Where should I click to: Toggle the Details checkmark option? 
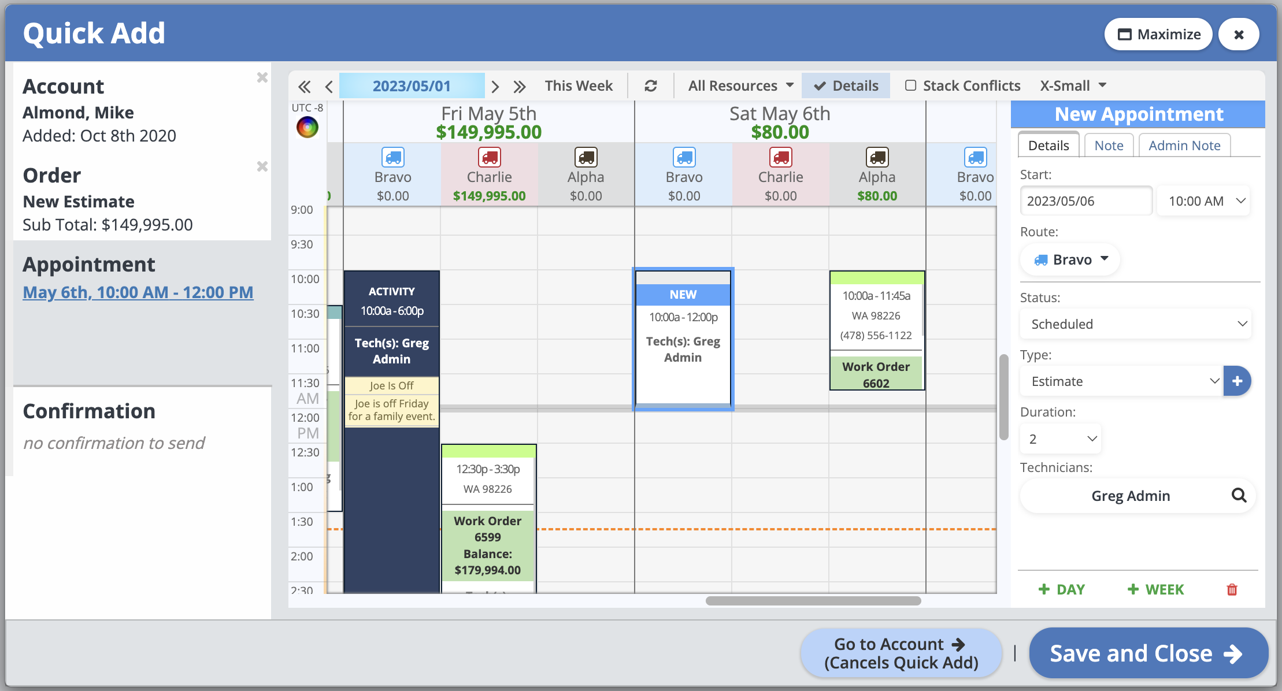pyautogui.click(x=846, y=86)
